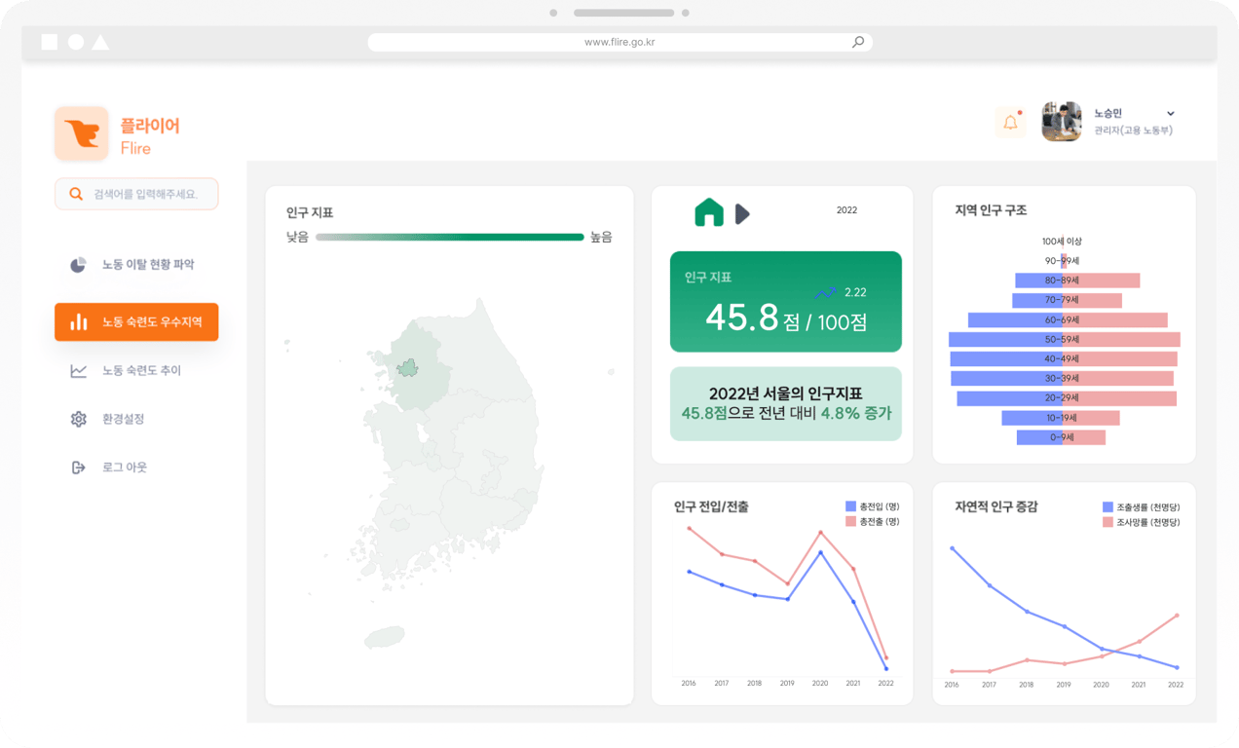Select the highlighted Seoul region on map
This screenshot has height=748, width=1239.
tap(408, 368)
